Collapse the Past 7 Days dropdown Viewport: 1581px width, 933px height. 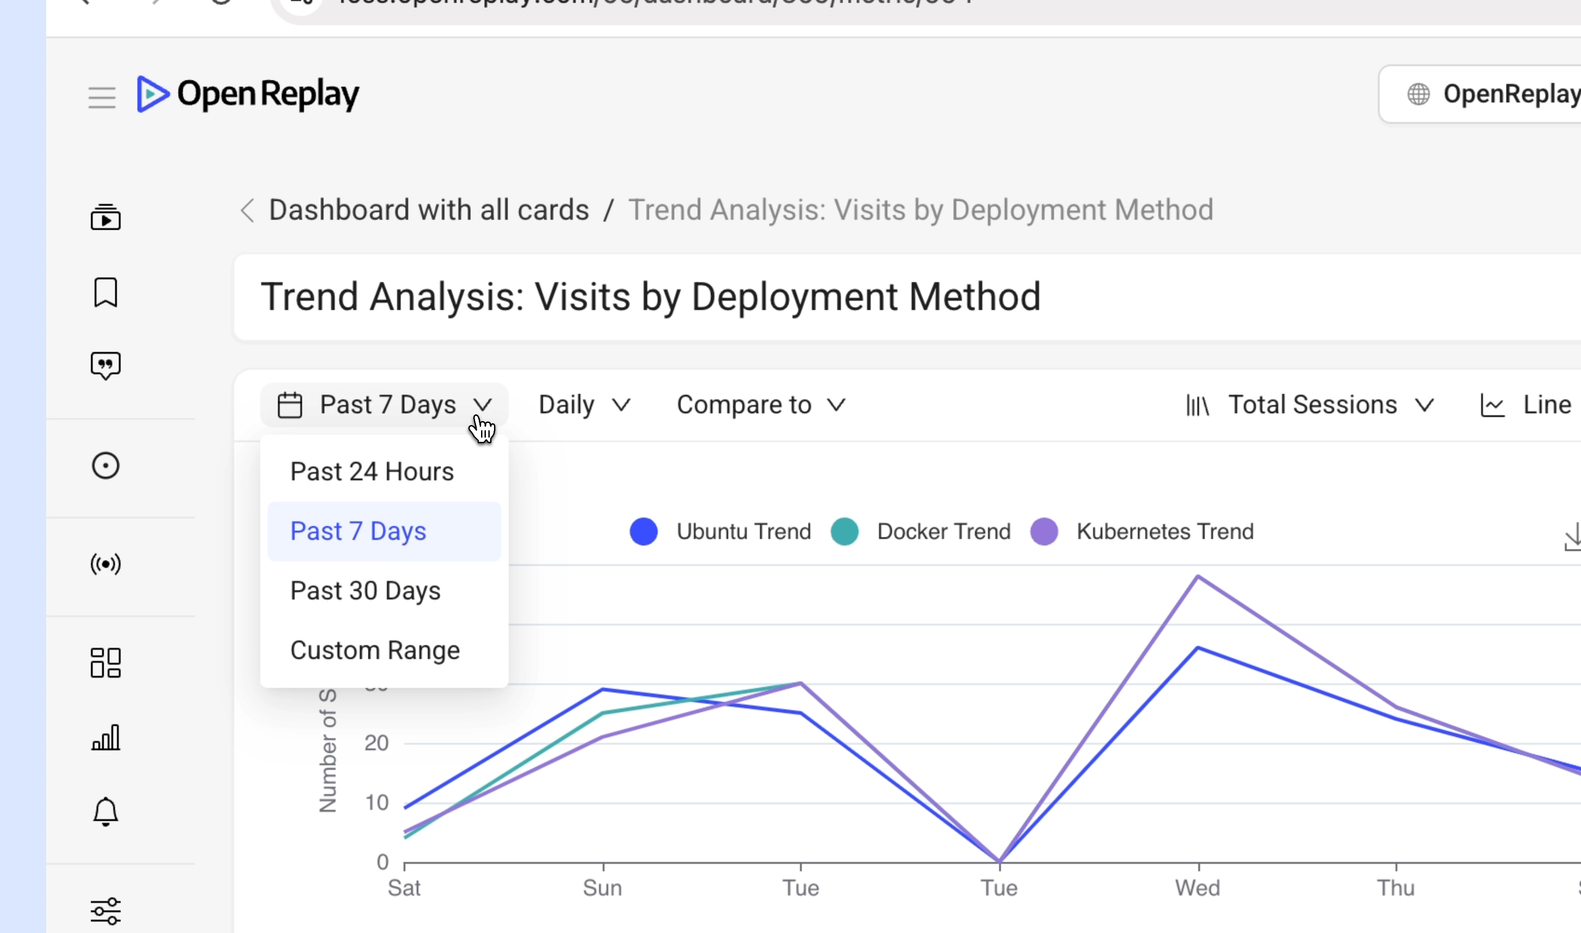[x=385, y=405]
